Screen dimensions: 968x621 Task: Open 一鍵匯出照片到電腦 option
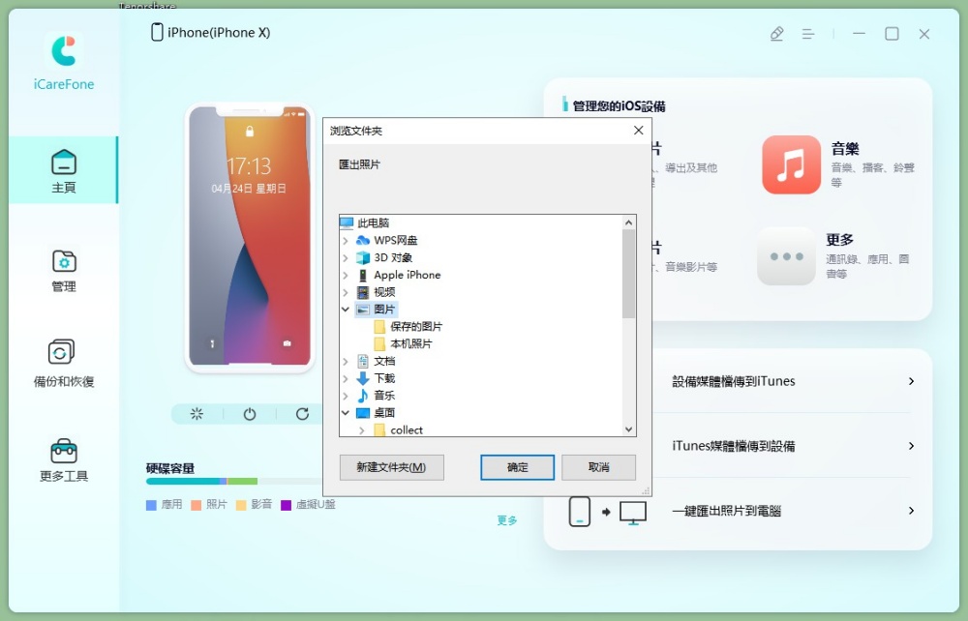click(x=727, y=511)
